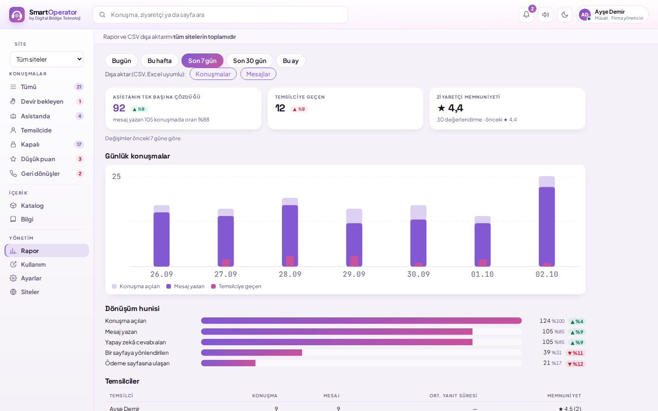Select the Bu hafta period filter
The width and height of the screenshot is (658, 411).
[x=159, y=61]
